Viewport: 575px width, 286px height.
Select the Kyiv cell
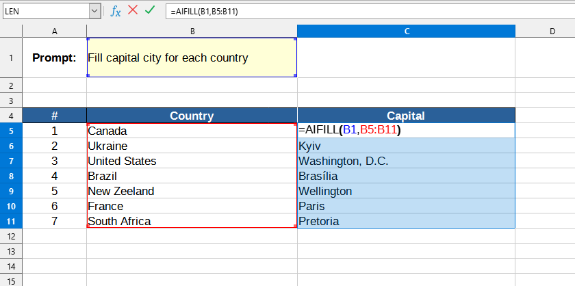click(x=406, y=146)
